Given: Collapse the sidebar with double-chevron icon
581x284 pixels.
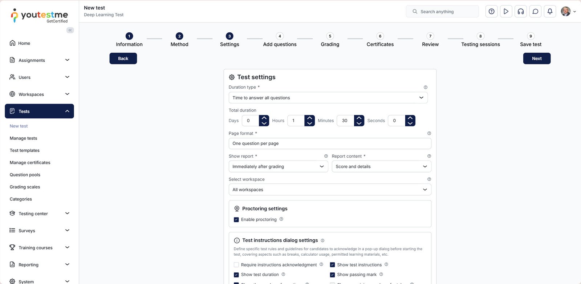Looking at the screenshot, I should [70, 30].
